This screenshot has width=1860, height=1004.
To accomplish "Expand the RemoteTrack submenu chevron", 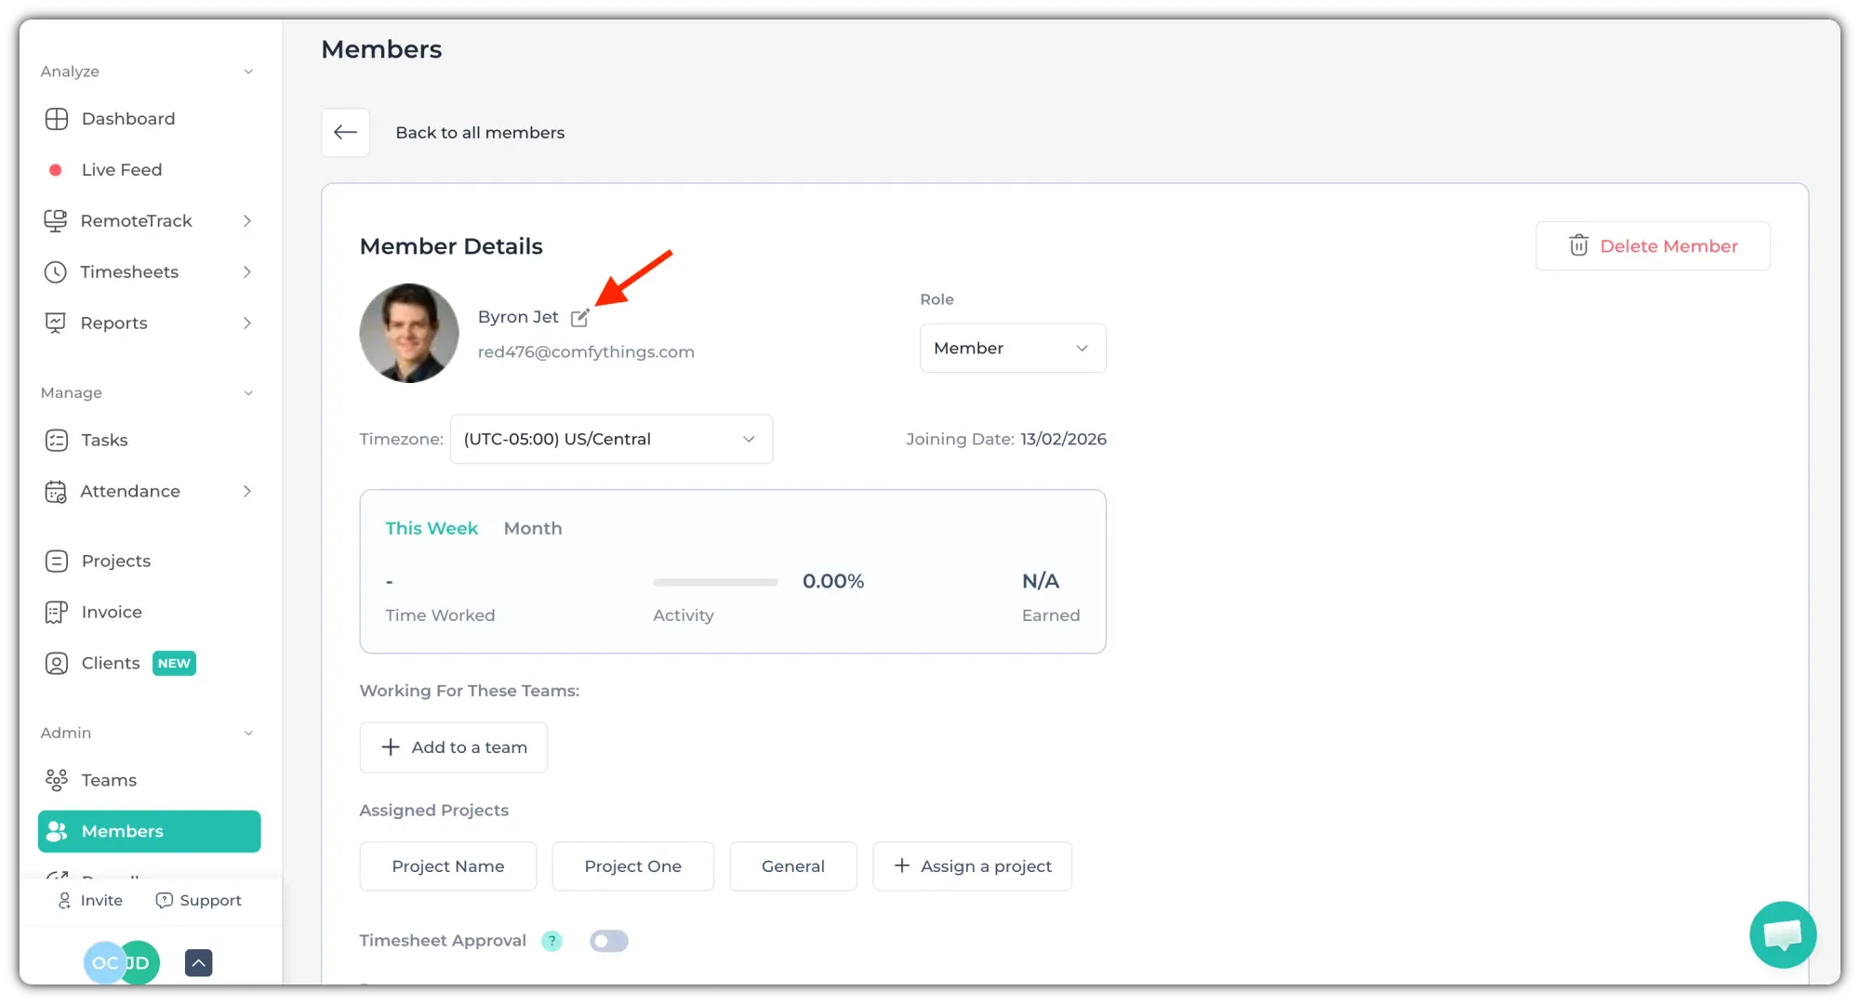I will pyautogui.click(x=247, y=220).
